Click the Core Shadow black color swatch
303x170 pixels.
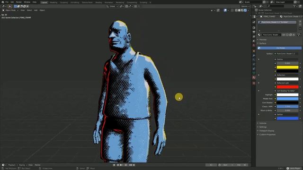coord(287,103)
